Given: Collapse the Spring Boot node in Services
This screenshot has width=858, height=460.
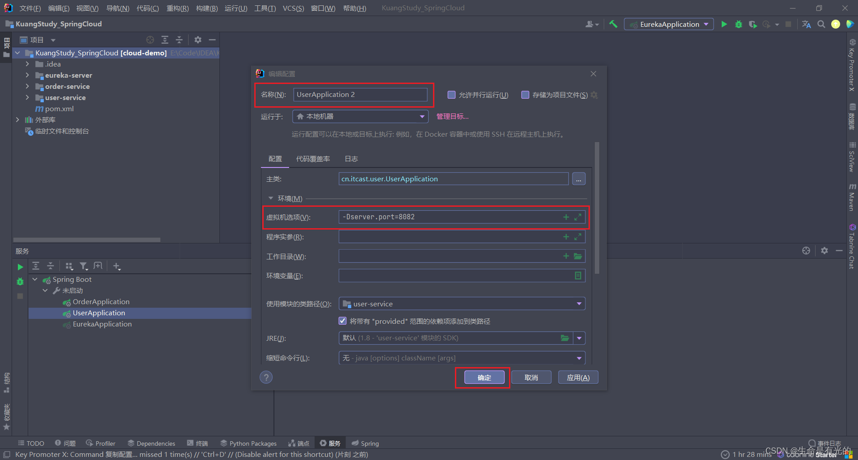Looking at the screenshot, I should (x=35, y=279).
